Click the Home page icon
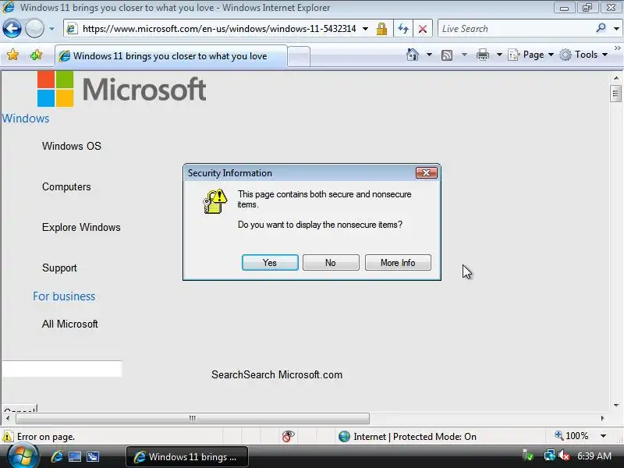This screenshot has height=468, width=624. coord(413,55)
